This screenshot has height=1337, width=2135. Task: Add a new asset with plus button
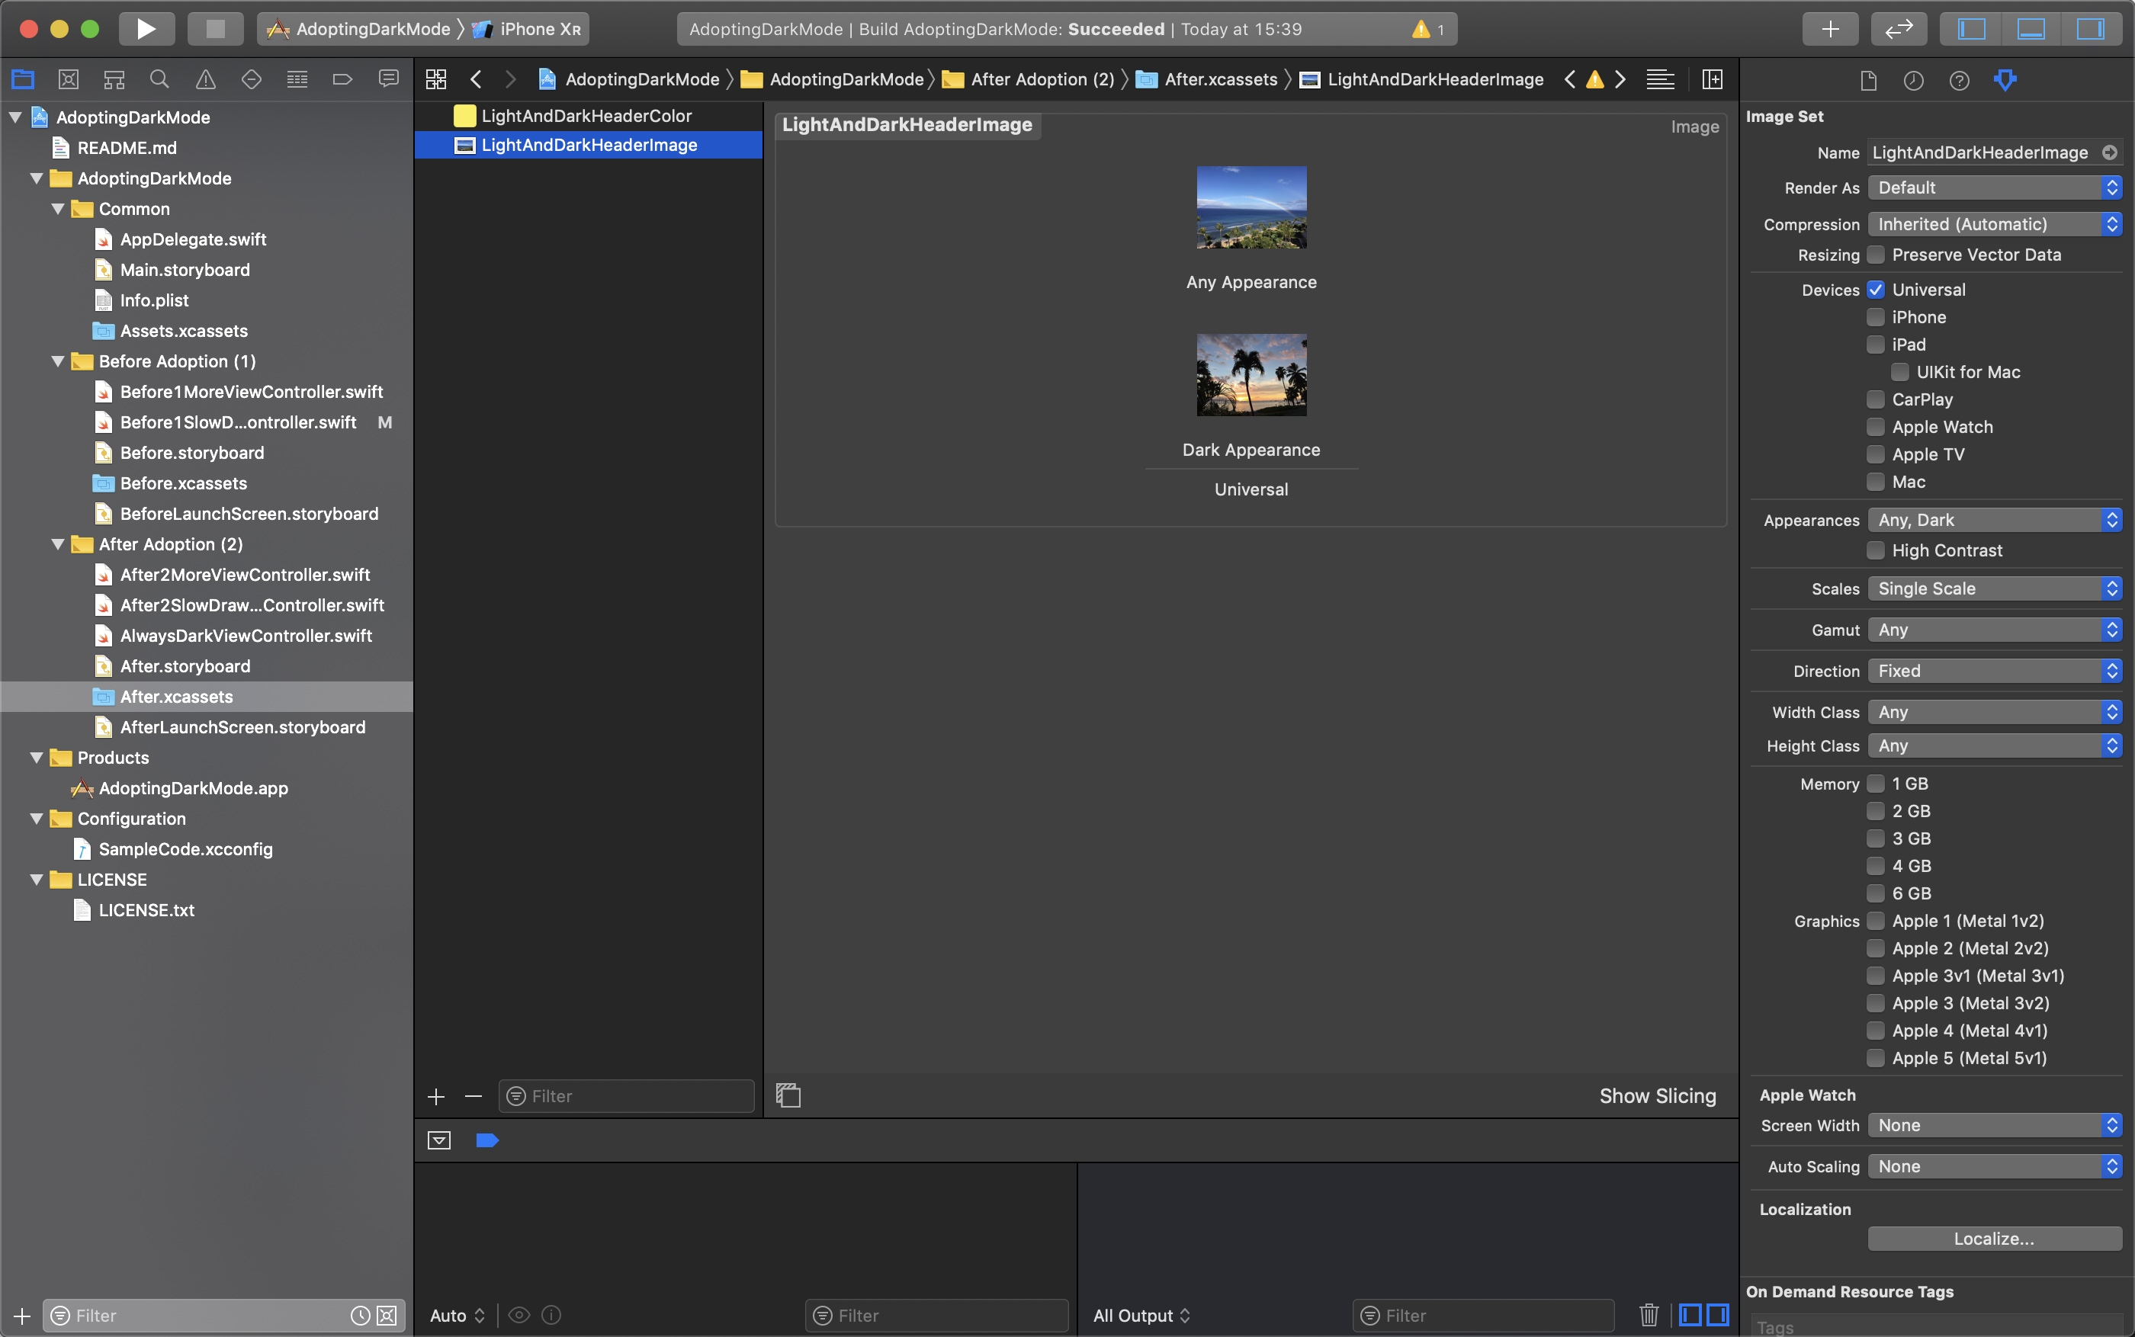click(x=436, y=1096)
